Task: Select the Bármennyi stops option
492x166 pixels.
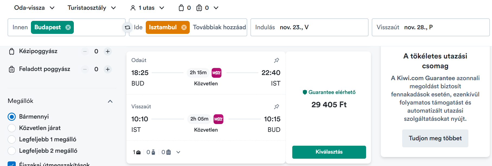Action: [x=12, y=117]
